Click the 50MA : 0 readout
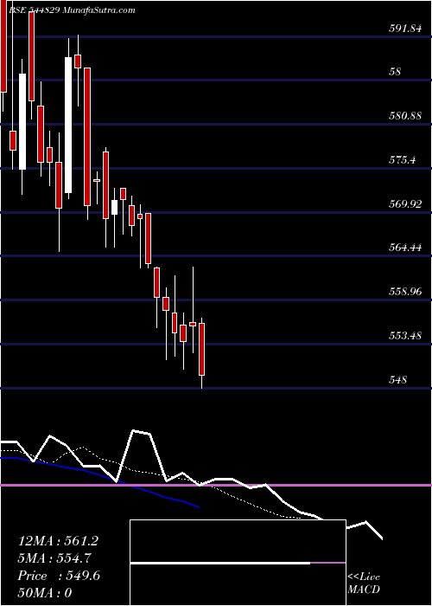This screenshot has height=606, width=432. click(45, 593)
